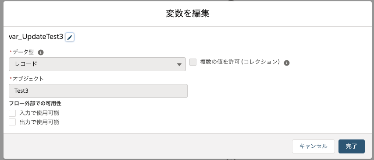The image size is (374, 160).
Task: Click the データ型 field label
Action: [23, 52]
